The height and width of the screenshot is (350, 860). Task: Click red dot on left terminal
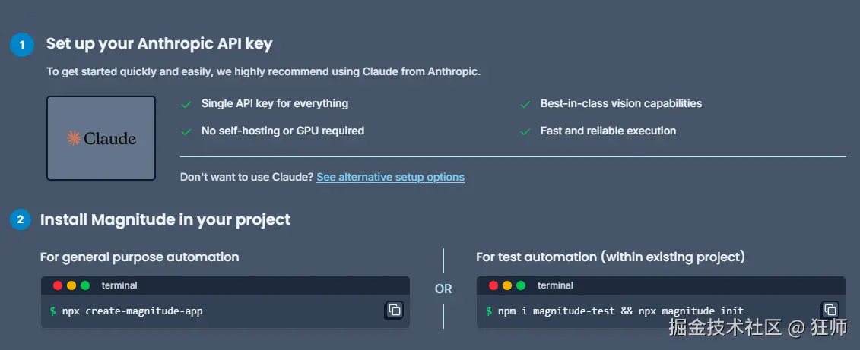pyautogui.click(x=58, y=285)
